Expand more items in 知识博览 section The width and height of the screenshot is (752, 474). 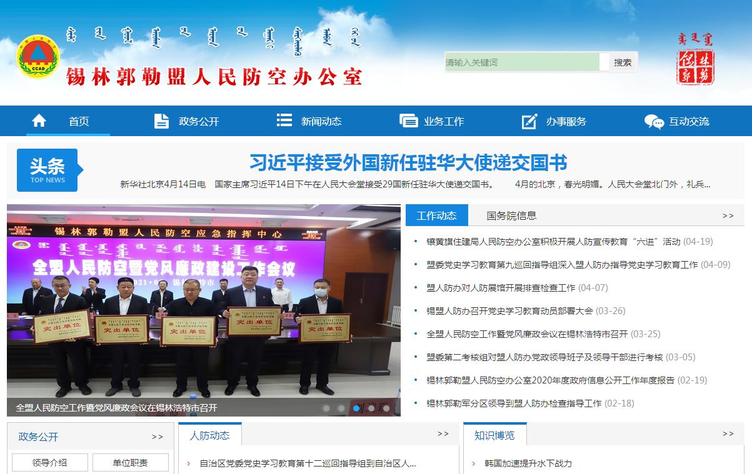pos(728,433)
